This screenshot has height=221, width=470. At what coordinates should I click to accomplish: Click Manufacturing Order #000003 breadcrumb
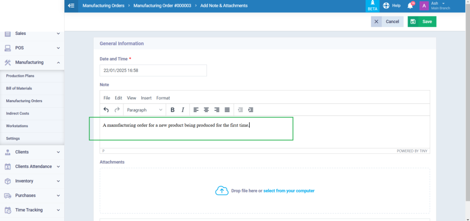tap(162, 6)
